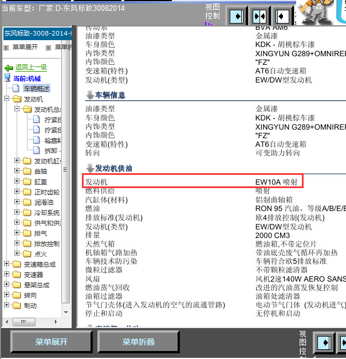Click the 排气 folder icon
Image resolution: width=346 pixels, height=359 pixels.
point(27,233)
